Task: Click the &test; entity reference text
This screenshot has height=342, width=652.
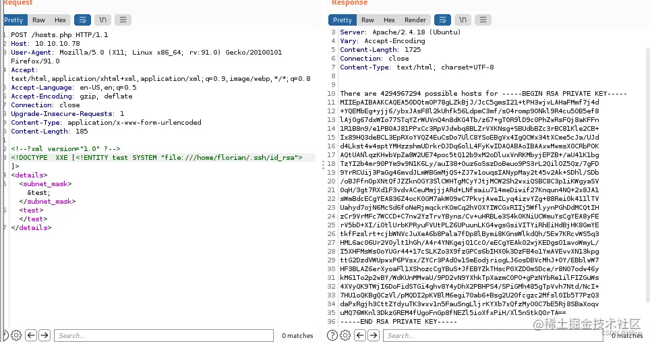Action: pos(38,193)
